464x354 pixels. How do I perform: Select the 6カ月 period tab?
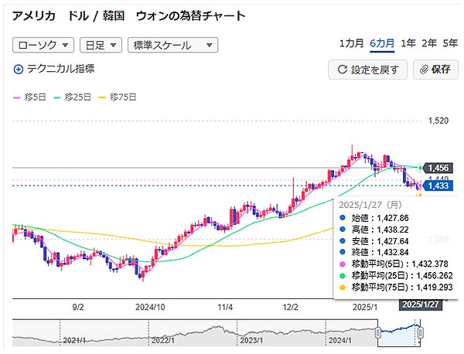click(x=382, y=44)
